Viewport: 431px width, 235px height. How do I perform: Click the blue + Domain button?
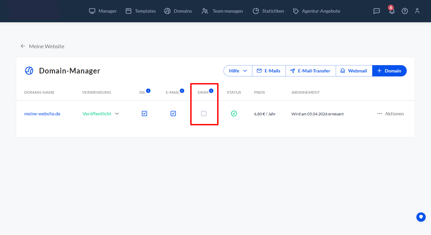point(389,71)
